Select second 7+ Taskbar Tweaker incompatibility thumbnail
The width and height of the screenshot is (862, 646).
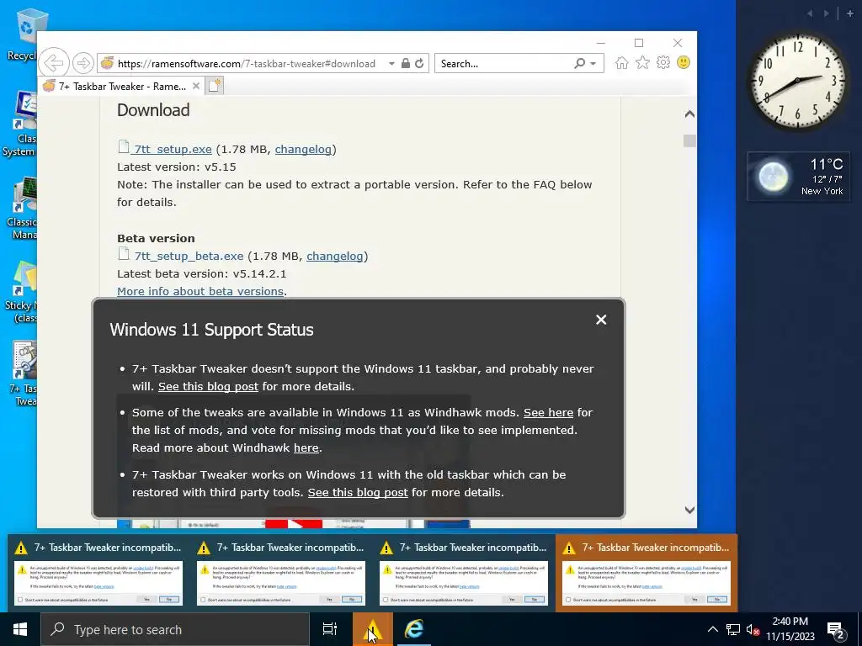point(281,574)
